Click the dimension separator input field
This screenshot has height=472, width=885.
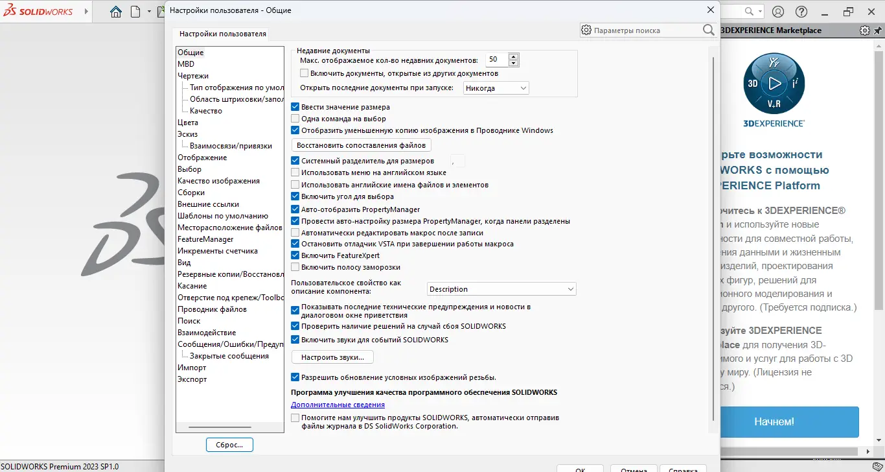point(457,161)
